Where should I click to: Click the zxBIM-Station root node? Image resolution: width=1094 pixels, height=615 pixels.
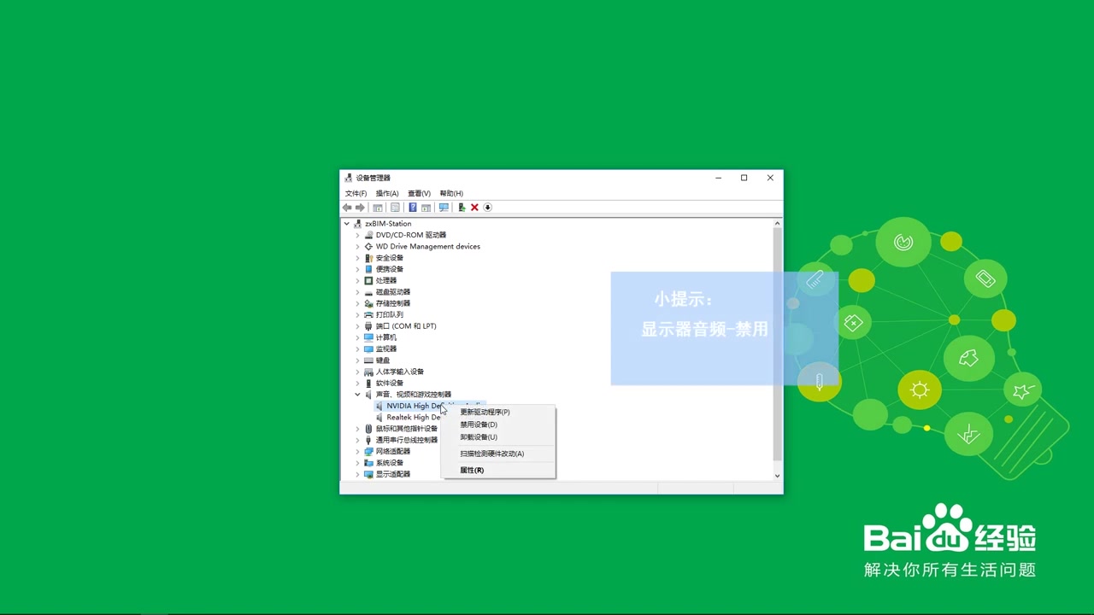(x=387, y=223)
